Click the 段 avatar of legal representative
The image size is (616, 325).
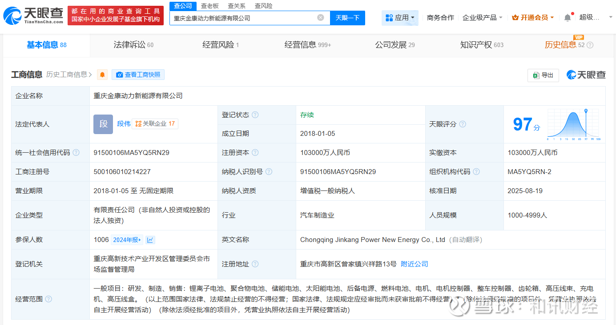pos(103,124)
